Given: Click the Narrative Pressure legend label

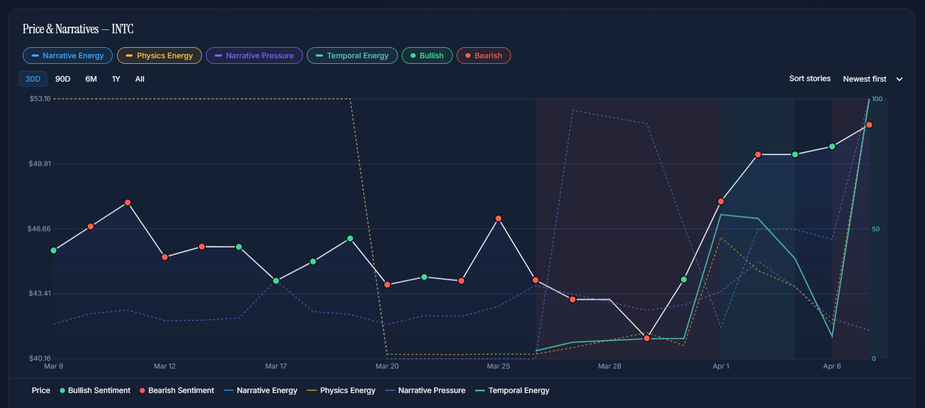Looking at the screenshot, I should pos(431,391).
